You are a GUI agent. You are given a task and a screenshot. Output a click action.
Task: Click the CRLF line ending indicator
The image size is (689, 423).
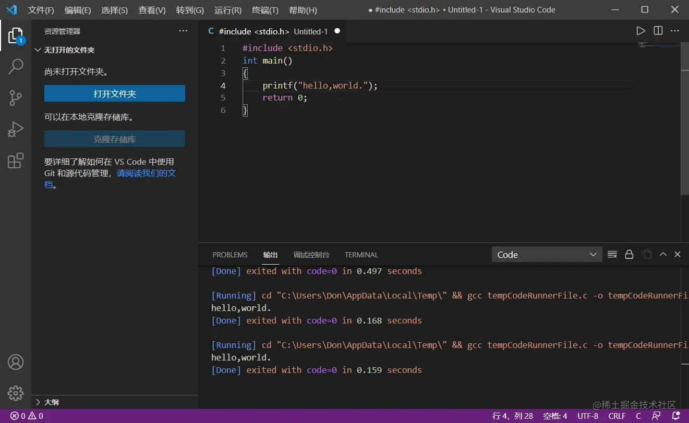(617, 416)
